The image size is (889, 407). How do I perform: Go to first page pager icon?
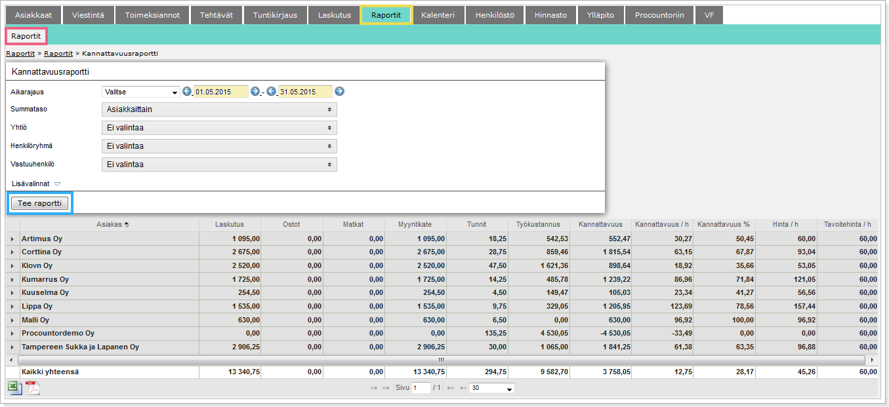[374, 388]
